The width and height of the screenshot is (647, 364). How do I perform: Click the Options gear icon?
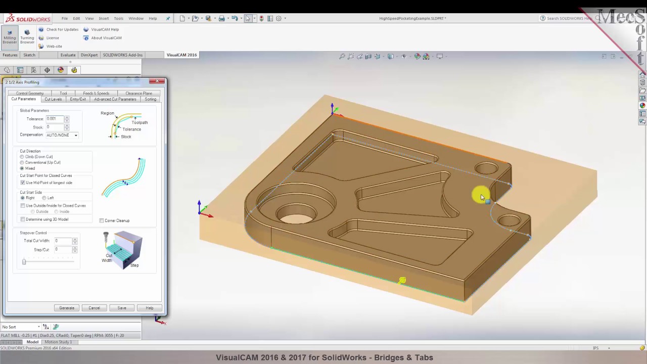point(279,18)
